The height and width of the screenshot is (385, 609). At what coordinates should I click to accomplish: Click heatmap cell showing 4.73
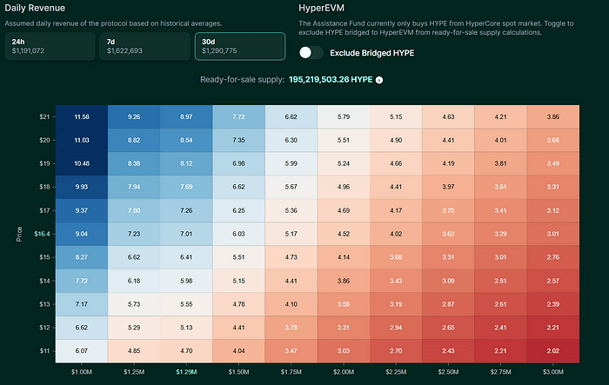coord(291,257)
